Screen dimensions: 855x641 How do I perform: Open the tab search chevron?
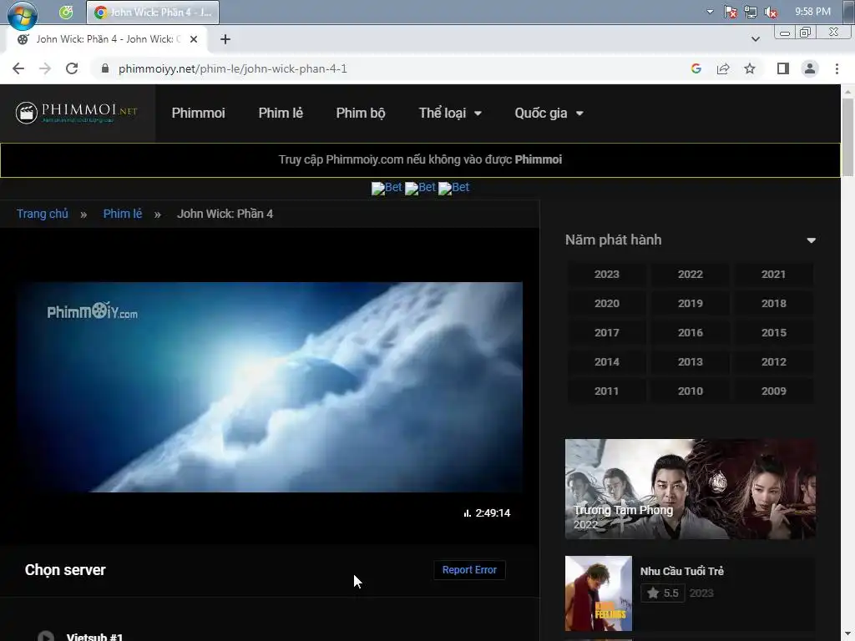pyautogui.click(x=755, y=39)
